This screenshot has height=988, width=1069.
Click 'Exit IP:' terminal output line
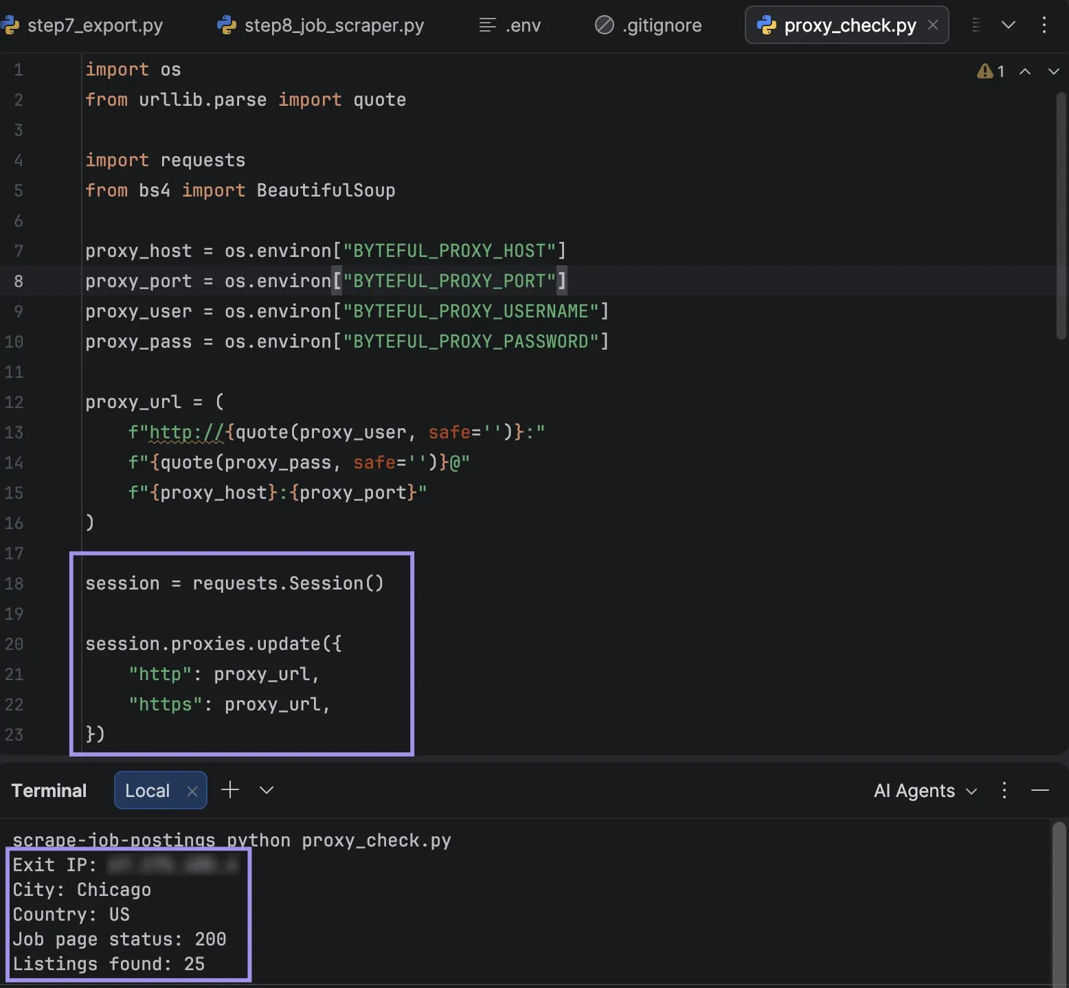[125, 865]
